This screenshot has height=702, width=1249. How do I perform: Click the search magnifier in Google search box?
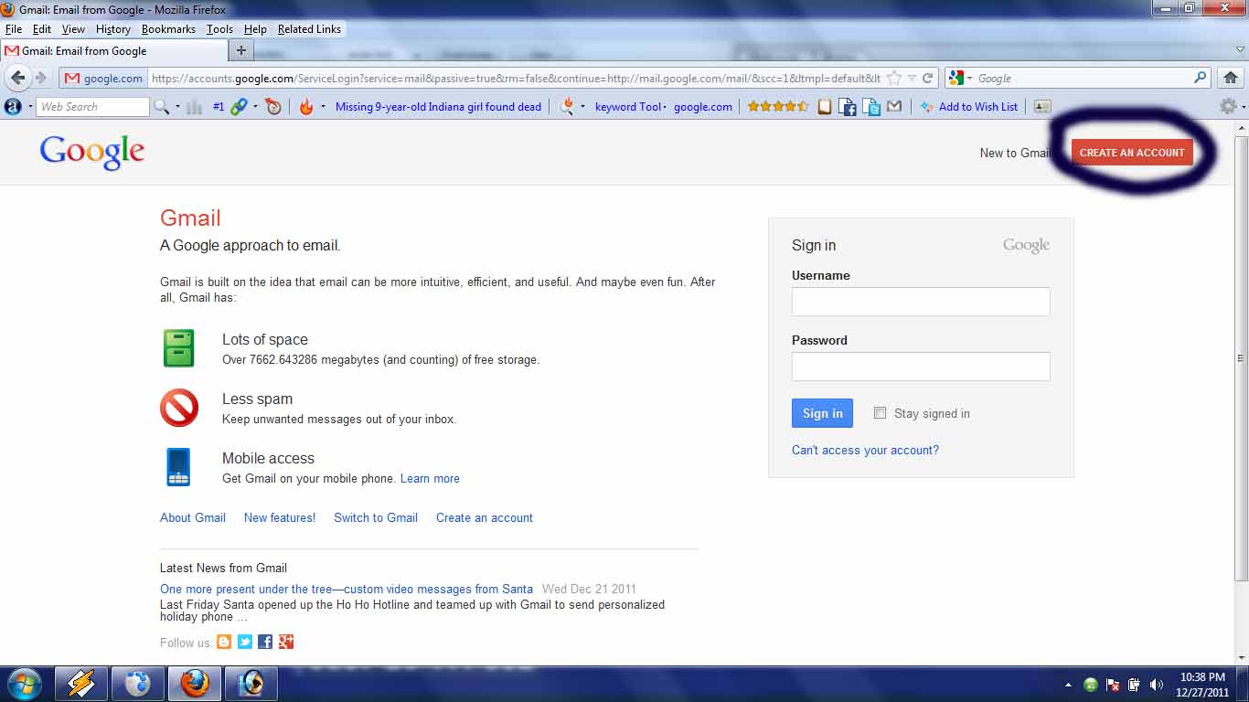[1201, 78]
